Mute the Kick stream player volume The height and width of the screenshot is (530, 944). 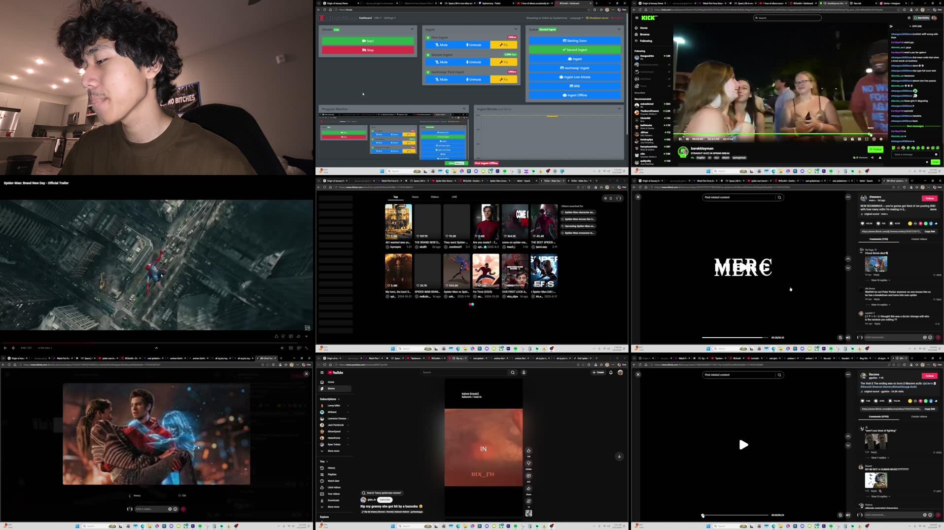(687, 139)
